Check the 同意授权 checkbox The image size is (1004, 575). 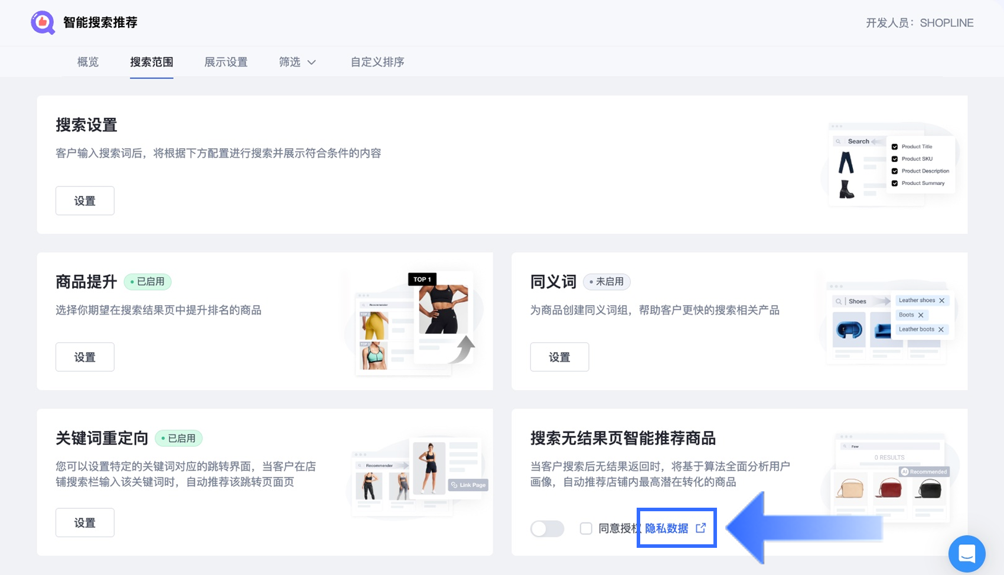[x=586, y=528]
